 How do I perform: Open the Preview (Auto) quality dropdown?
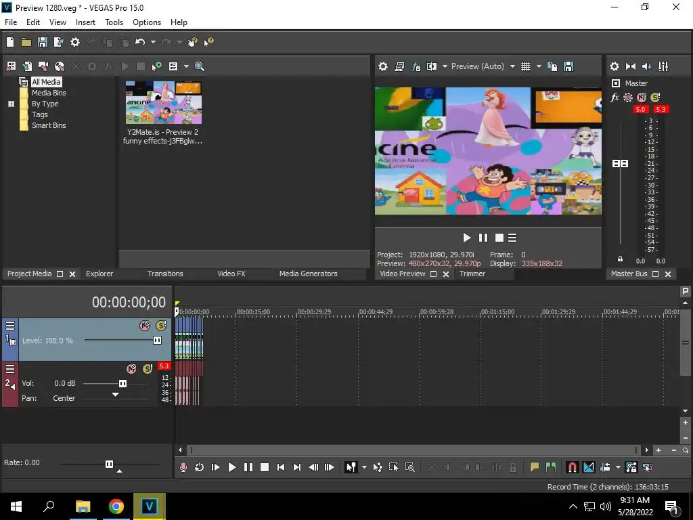pos(483,66)
